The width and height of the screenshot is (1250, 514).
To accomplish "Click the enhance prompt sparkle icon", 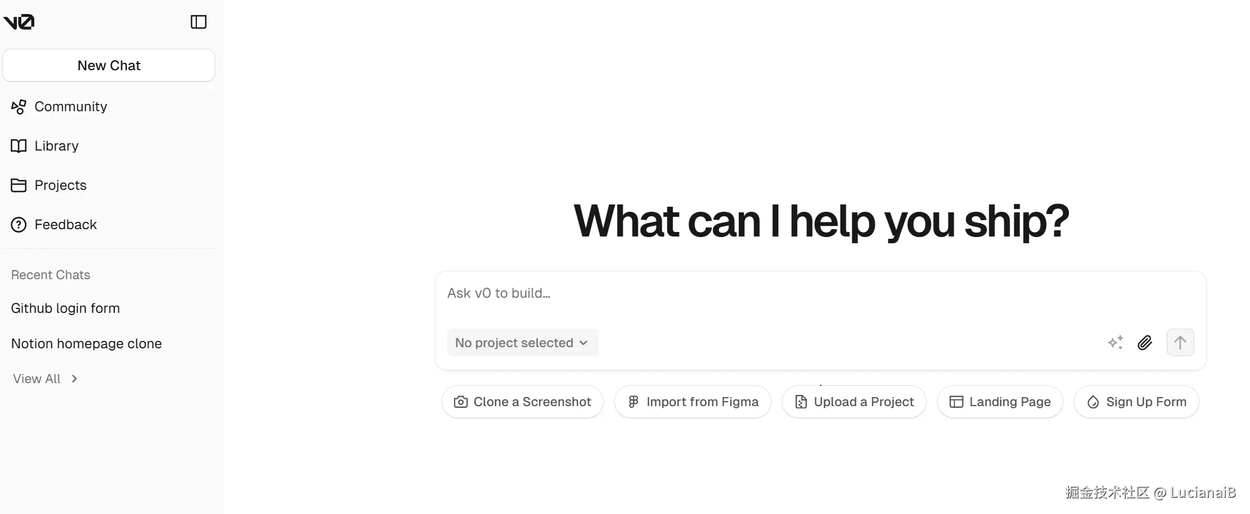I will 1116,343.
